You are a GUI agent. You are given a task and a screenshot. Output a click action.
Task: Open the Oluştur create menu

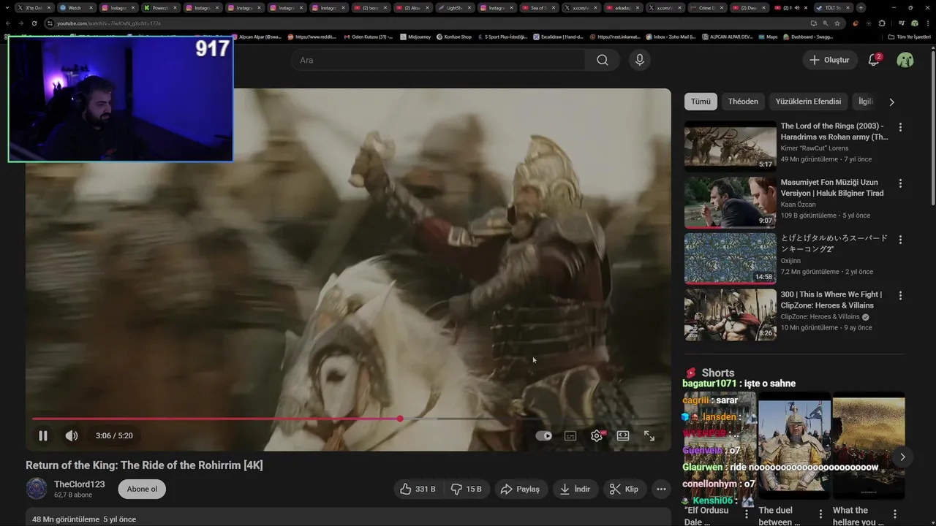tap(830, 60)
